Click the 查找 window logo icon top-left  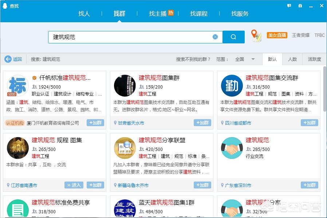point(4,5)
